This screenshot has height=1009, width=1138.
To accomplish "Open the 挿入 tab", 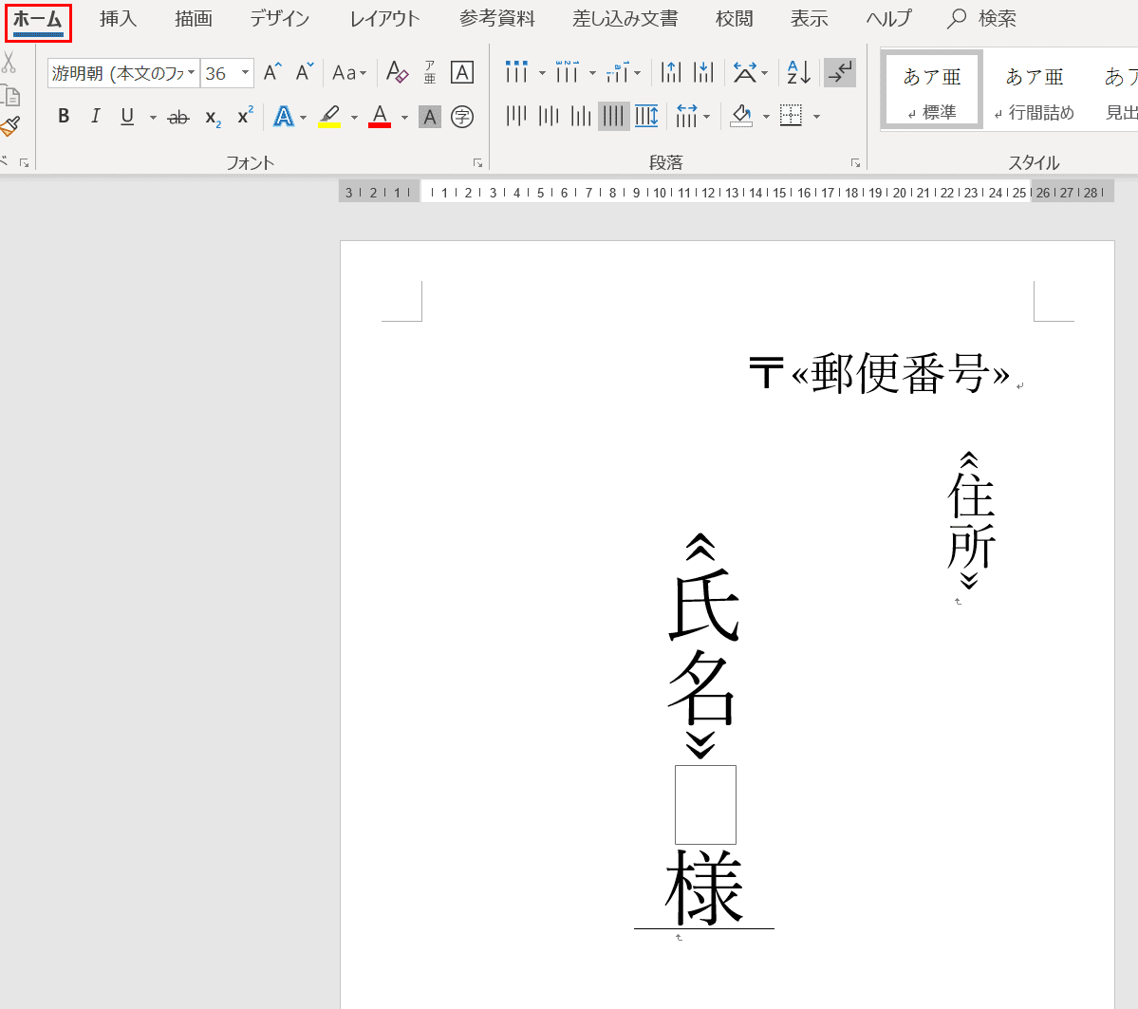I will (119, 19).
